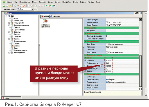Select the Бизнес ланч tree item

click(x=18, y=21)
